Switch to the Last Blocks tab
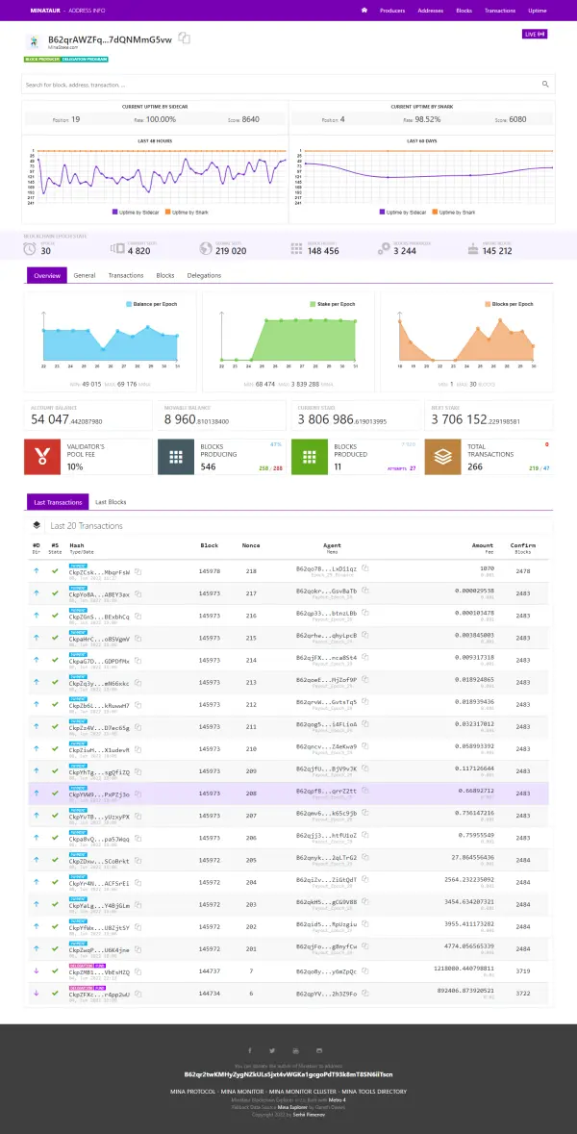Viewport: 577px width, 1134px height. tap(111, 502)
